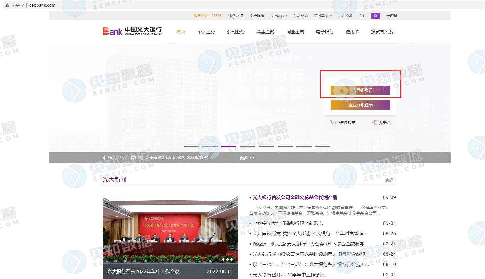485x279 pixels.
Task: Click the purple search icon button
Action: [x=375, y=16]
